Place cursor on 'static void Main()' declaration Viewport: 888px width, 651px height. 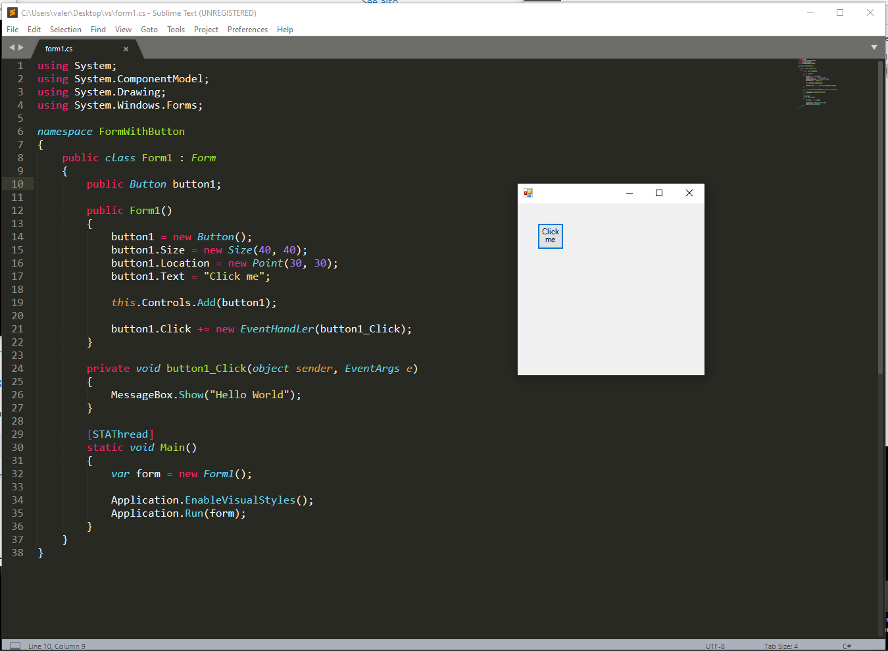pyautogui.click(x=142, y=448)
